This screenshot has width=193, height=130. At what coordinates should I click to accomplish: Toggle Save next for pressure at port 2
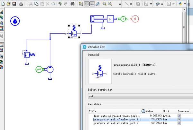click(x=179, y=123)
